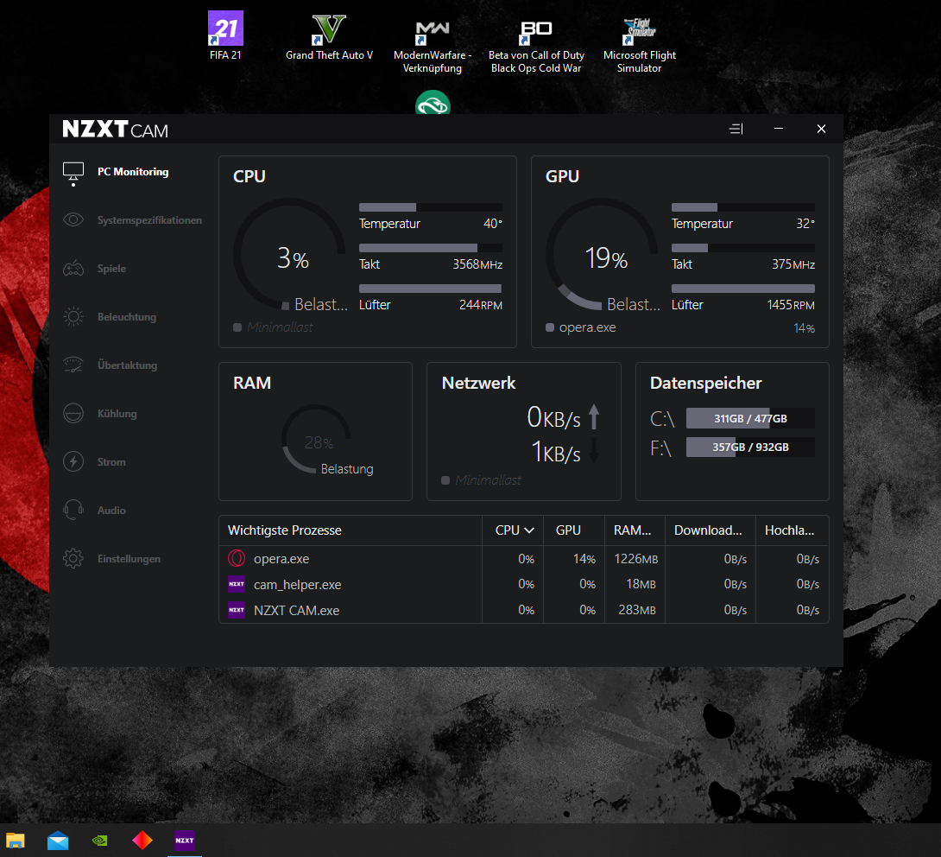Click the NZXT CAM taskbar entry
The image size is (941, 857).
183,840
